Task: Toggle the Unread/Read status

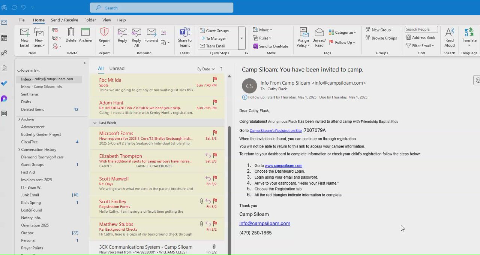Action: pos(319,37)
